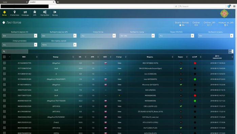The height and width of the screenshot is (134, 237).
Task: Click the green screen checkmark in the CRO-L22 row
Action: [181, 106]
